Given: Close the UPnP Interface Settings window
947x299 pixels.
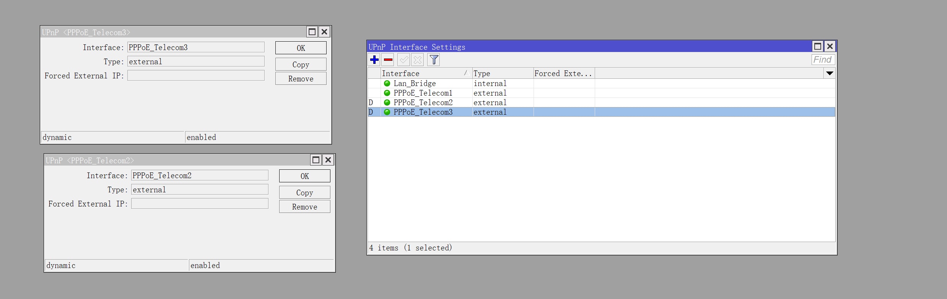Looking at the screenshot, I should click(830, 46).
